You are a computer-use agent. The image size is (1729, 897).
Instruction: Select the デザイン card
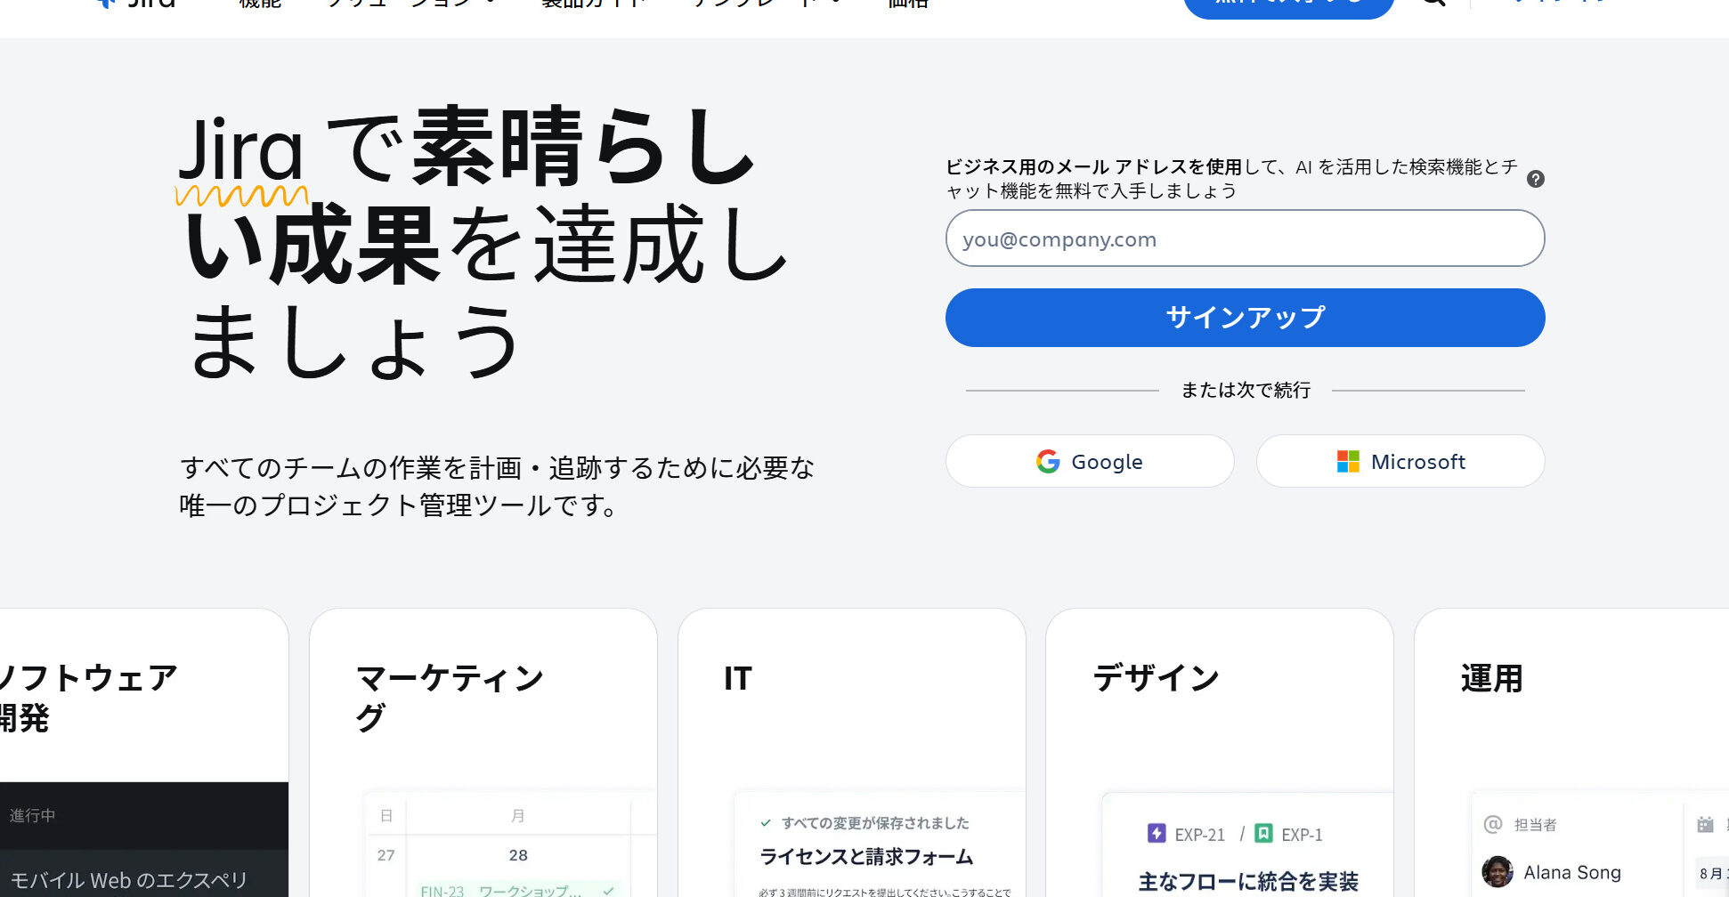1220,753
